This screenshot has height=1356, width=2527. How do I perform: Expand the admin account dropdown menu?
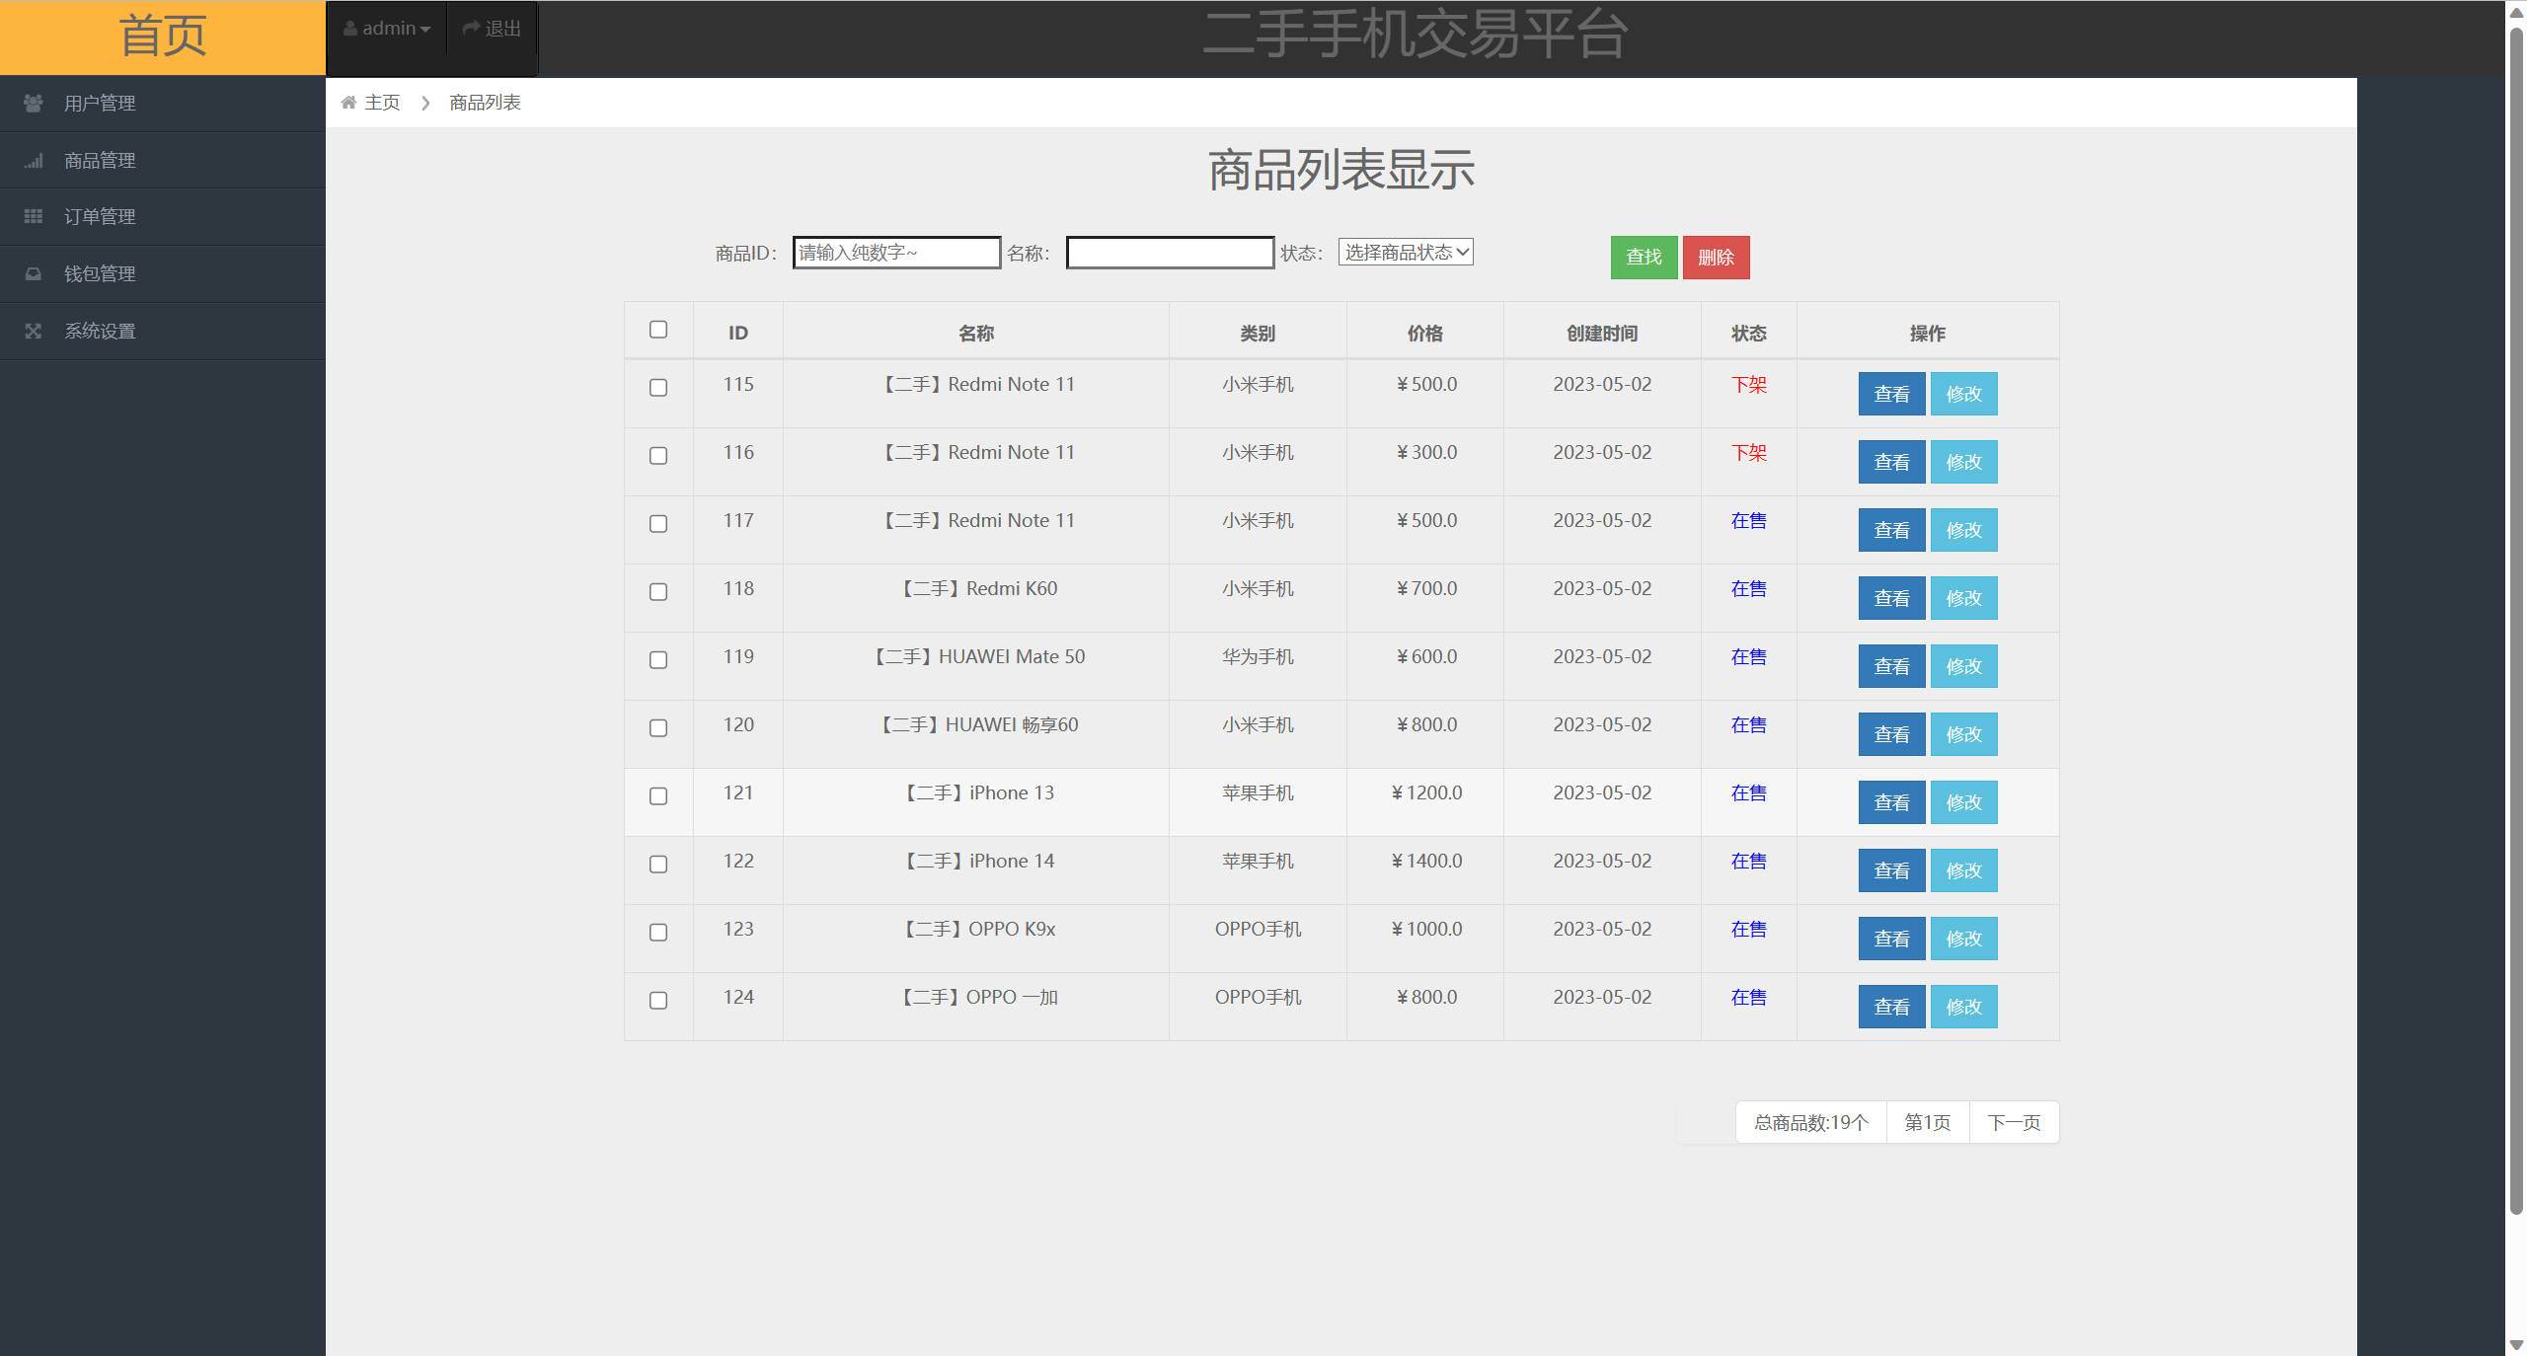387,27
